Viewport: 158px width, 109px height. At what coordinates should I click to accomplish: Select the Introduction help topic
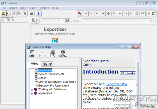click(45, 70)
